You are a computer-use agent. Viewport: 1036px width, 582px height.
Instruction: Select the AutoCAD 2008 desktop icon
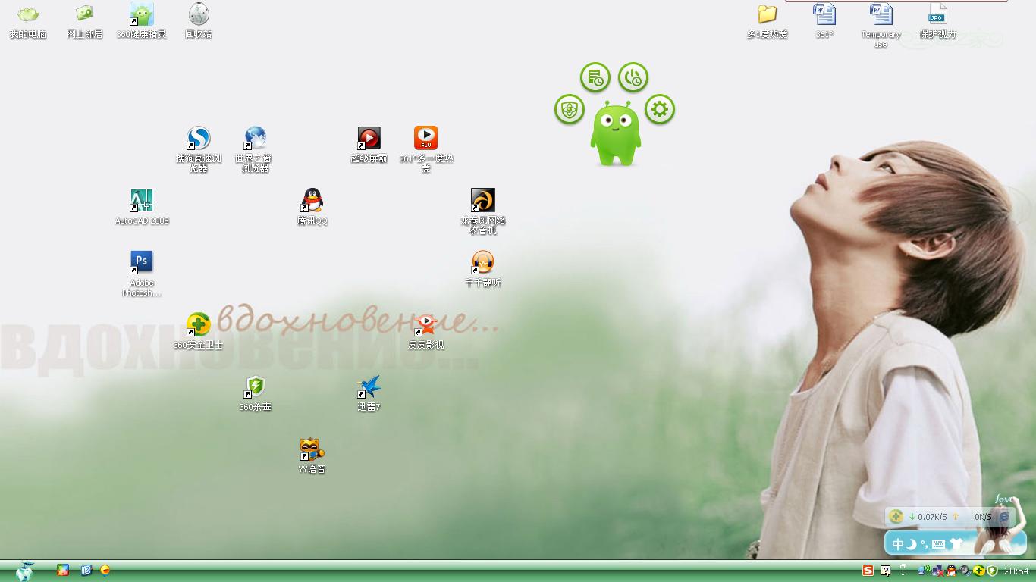[142, 201]
